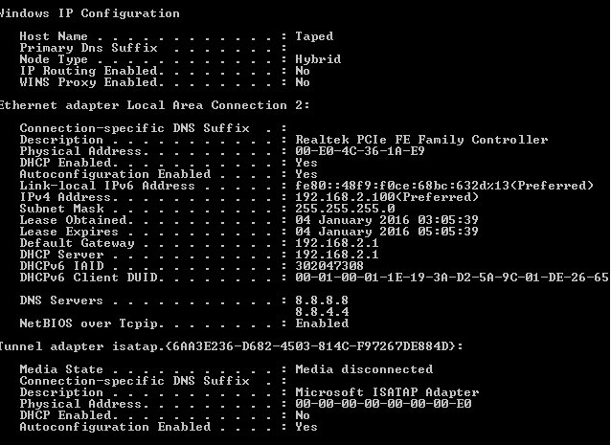
Task: Click the host name value Taped
Action: tap(314, 36)
